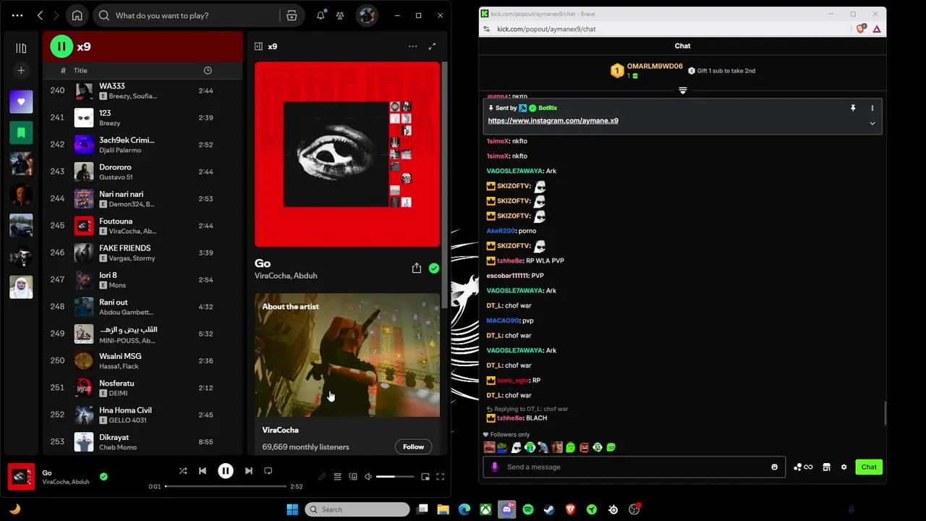The width and height of the screenshot is (926, 521).
Task: Toggle repeat mode
Action: click(268, 471)
